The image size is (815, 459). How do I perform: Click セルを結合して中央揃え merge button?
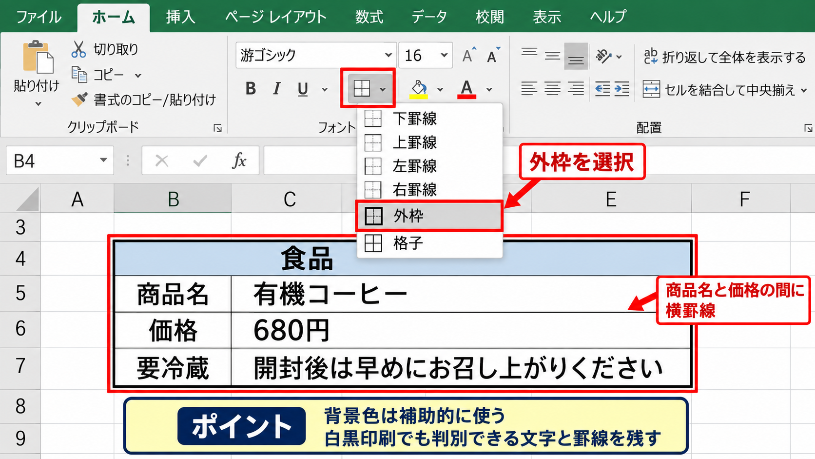pos(718,90)
